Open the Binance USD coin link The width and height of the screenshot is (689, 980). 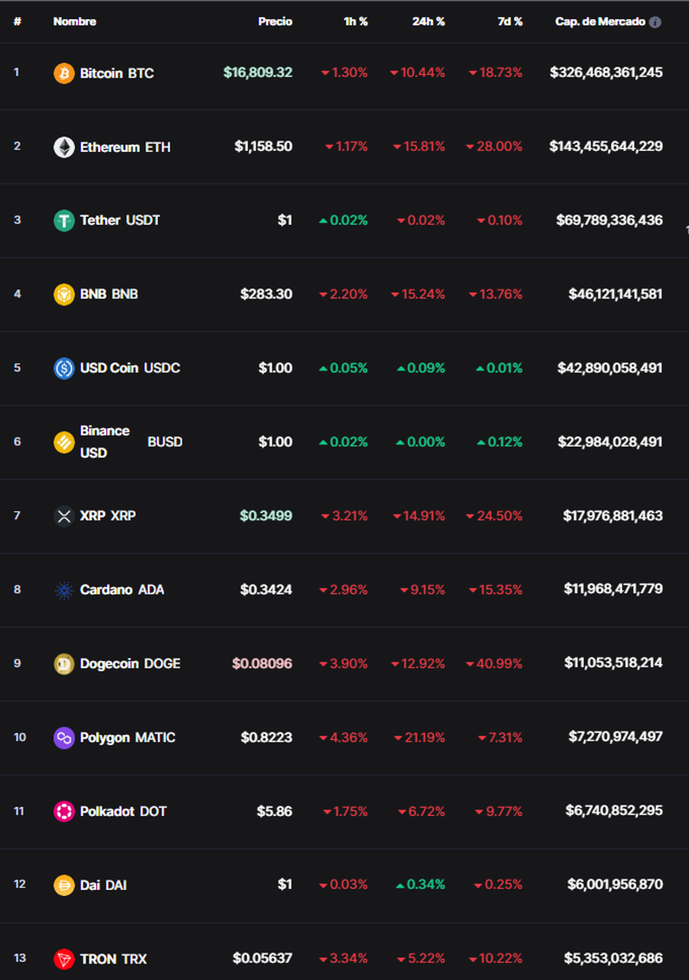(x=104, y=442)
